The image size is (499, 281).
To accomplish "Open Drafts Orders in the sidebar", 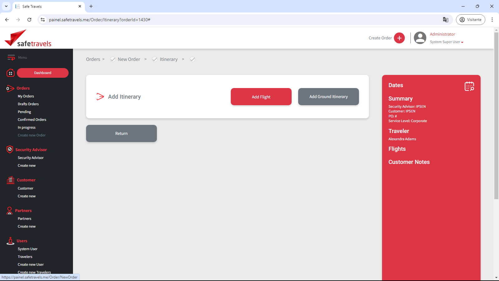I will [x=28, y=104].
